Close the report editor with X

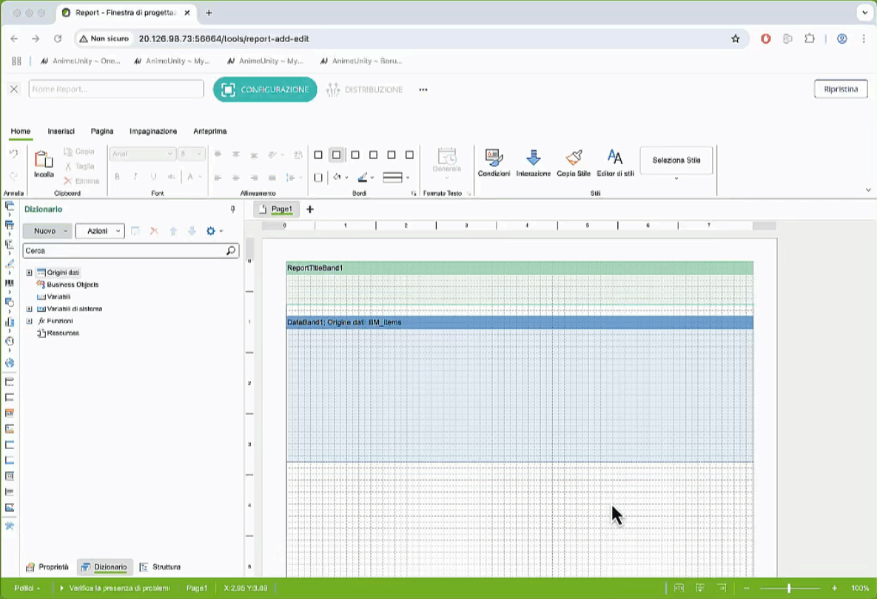point(14,89)
